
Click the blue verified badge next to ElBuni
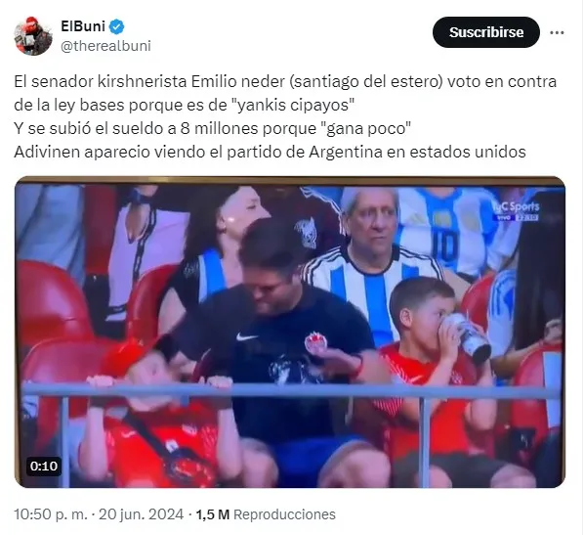[x=118, y=26]
